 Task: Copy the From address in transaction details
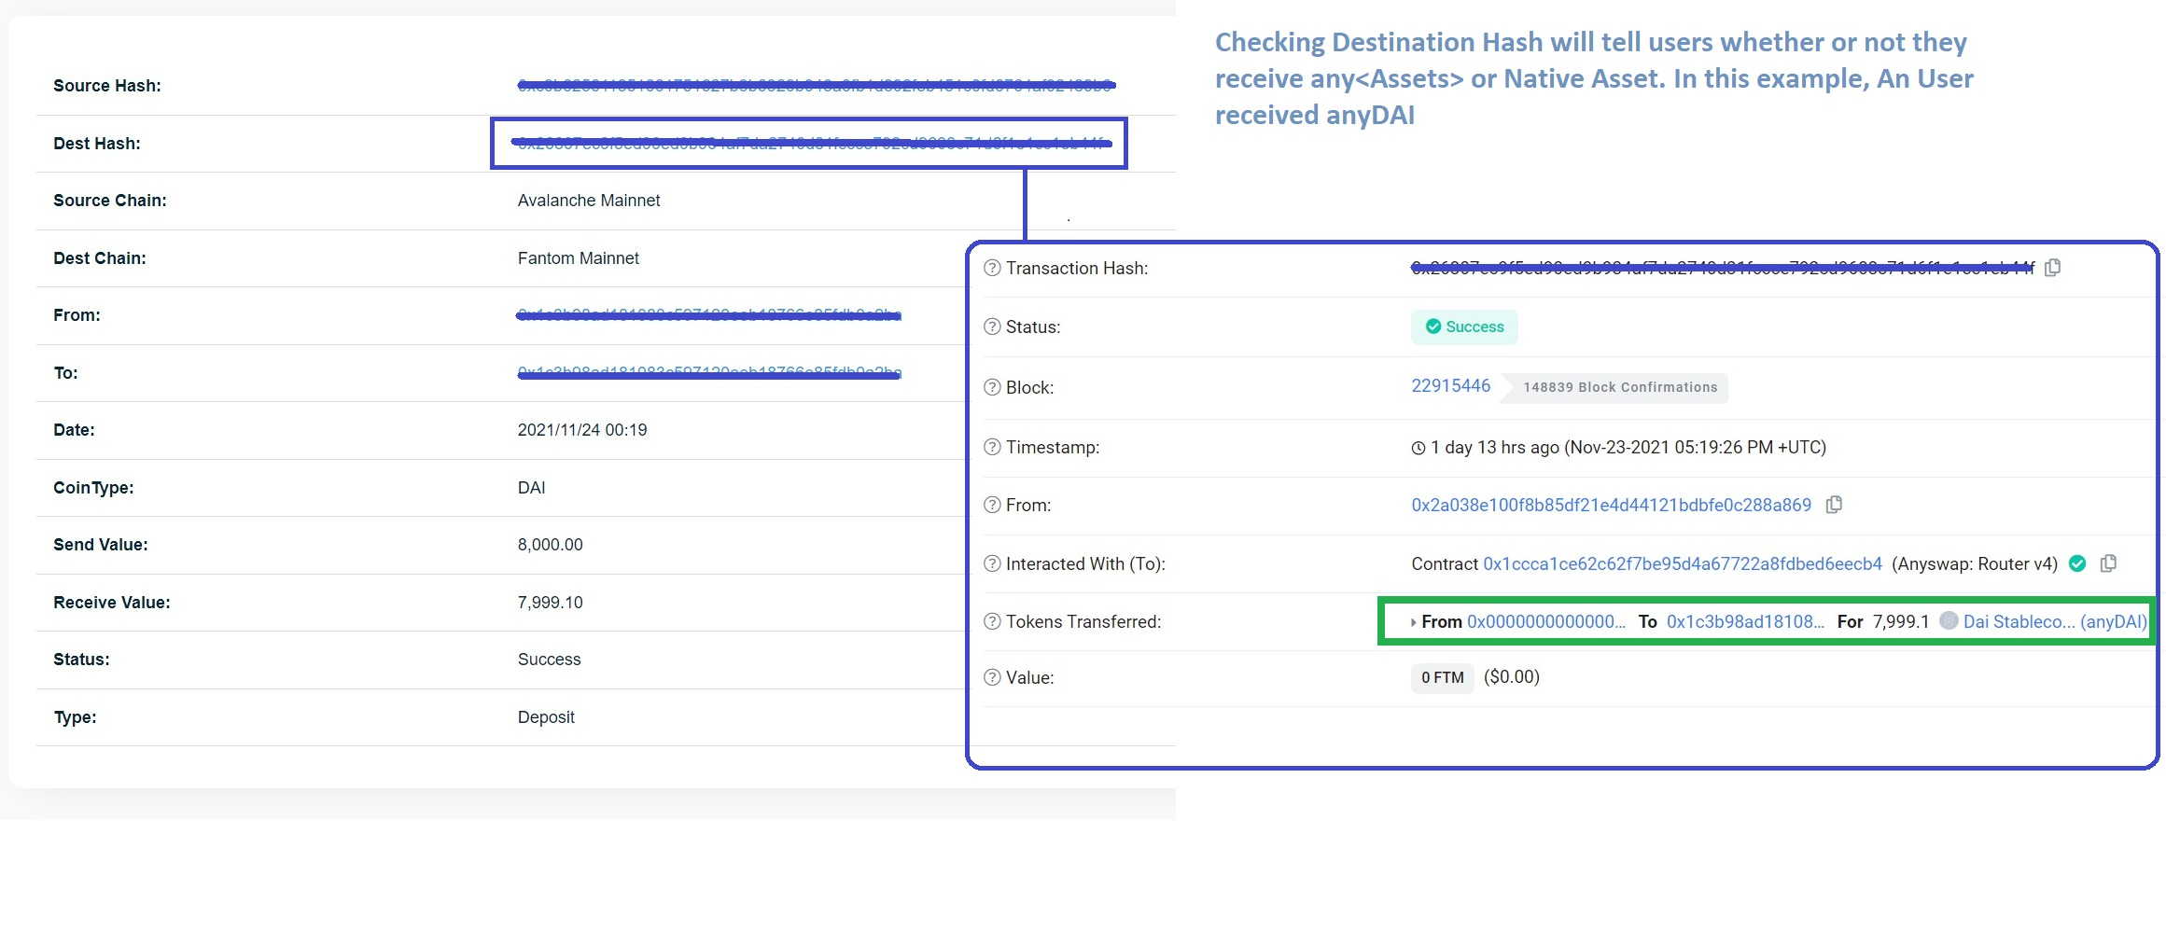(x=1834, y=505)
